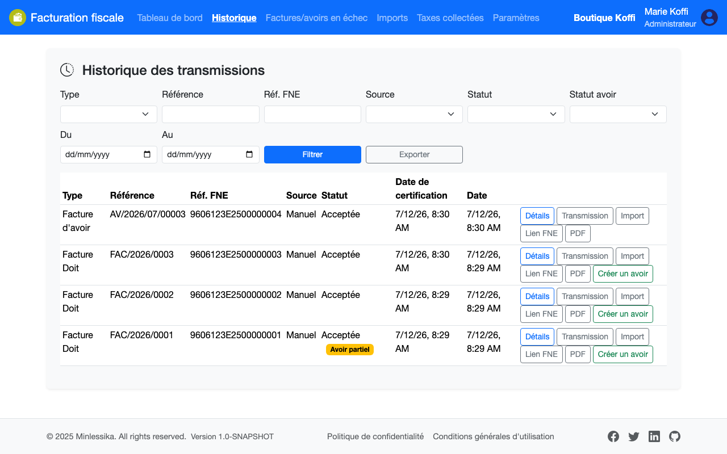Expand the Source filter dropdown

pos(414,114)
